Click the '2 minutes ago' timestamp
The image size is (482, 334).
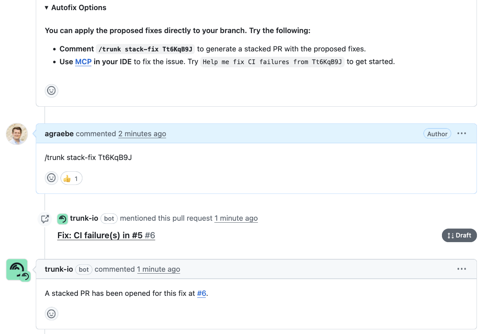(142, 134)
